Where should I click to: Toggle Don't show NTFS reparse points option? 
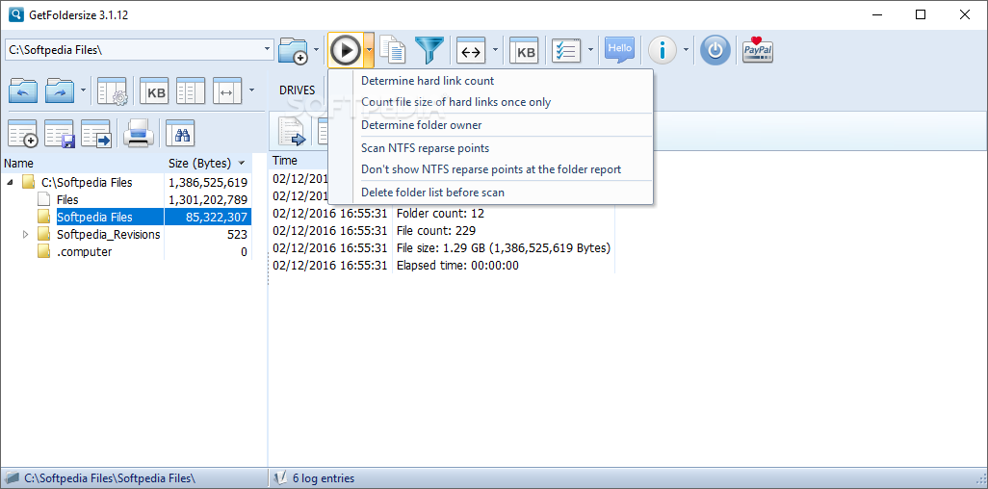[490, 169]
